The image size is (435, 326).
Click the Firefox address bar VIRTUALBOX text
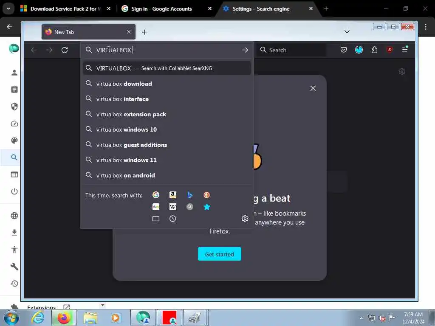pos(114,50)
